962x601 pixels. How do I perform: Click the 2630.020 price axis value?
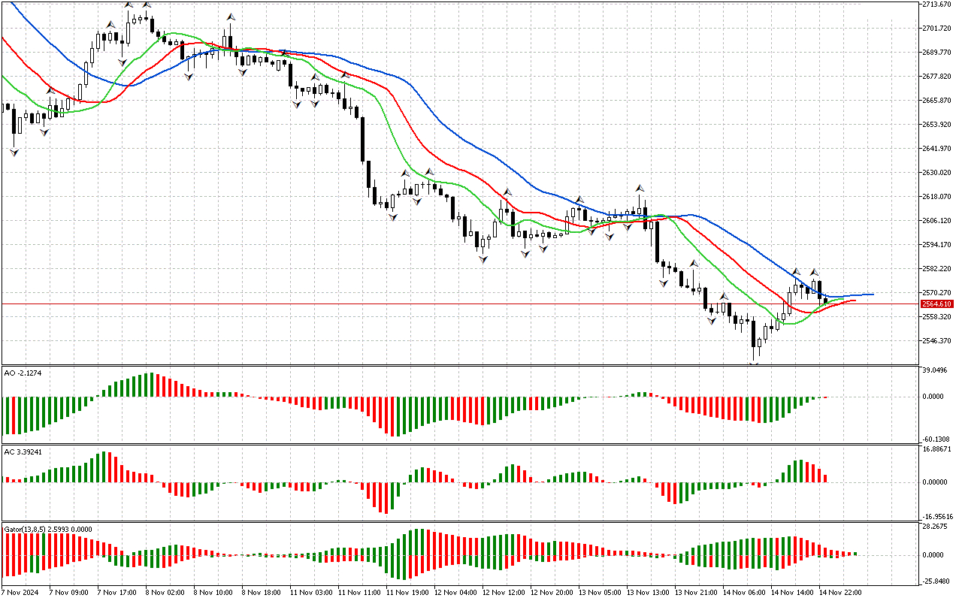[937, 173]
